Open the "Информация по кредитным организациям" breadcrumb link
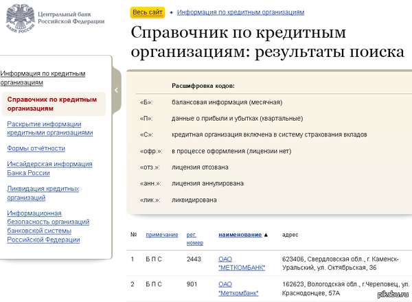The width and height of the screenshot is (412, 302). pyautogui.click(x=240, y=12)
